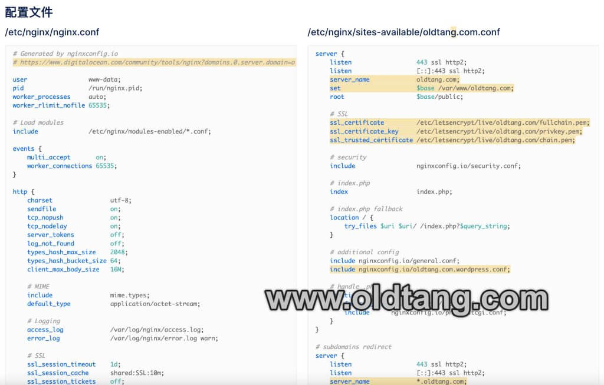Viewport: 604px width, 385px height.
Task: Click the set $base /var/www/oldtang.com line
Action: point(421,88)
